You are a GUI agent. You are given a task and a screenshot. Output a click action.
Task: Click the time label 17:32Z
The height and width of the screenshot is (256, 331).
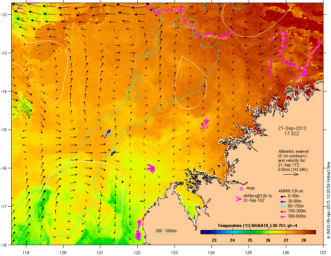[292, 134]
